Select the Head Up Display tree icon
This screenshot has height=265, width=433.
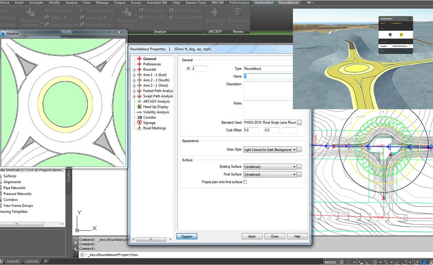(x=140, y=107)
